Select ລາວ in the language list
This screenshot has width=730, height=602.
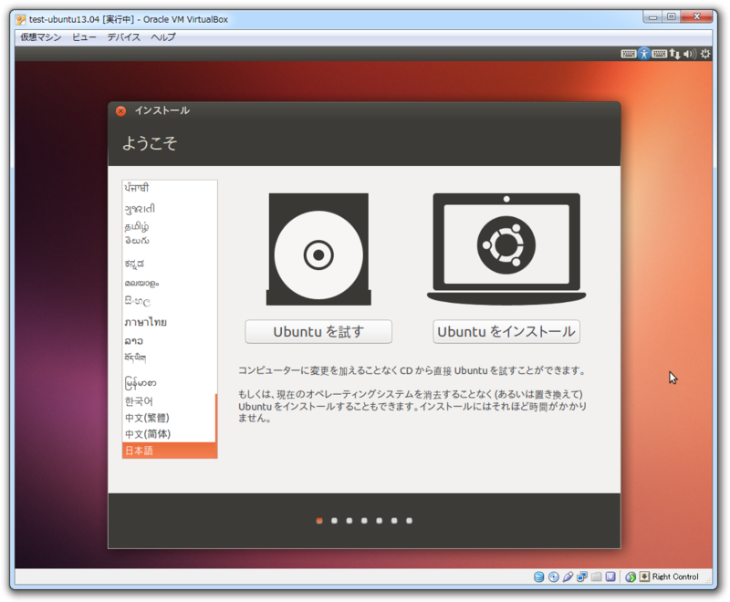(x=169, y=341)
